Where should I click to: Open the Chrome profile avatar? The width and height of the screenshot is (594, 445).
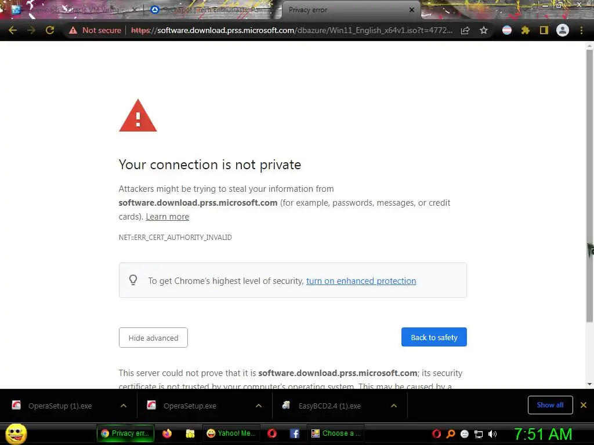[x=563, y=30]
